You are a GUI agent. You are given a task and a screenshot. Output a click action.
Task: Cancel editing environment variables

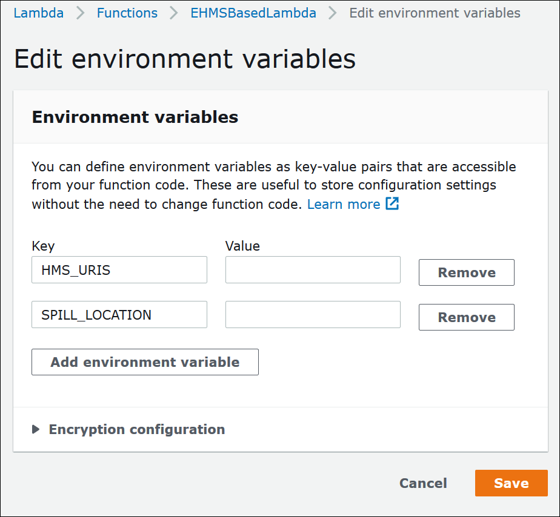422,483
